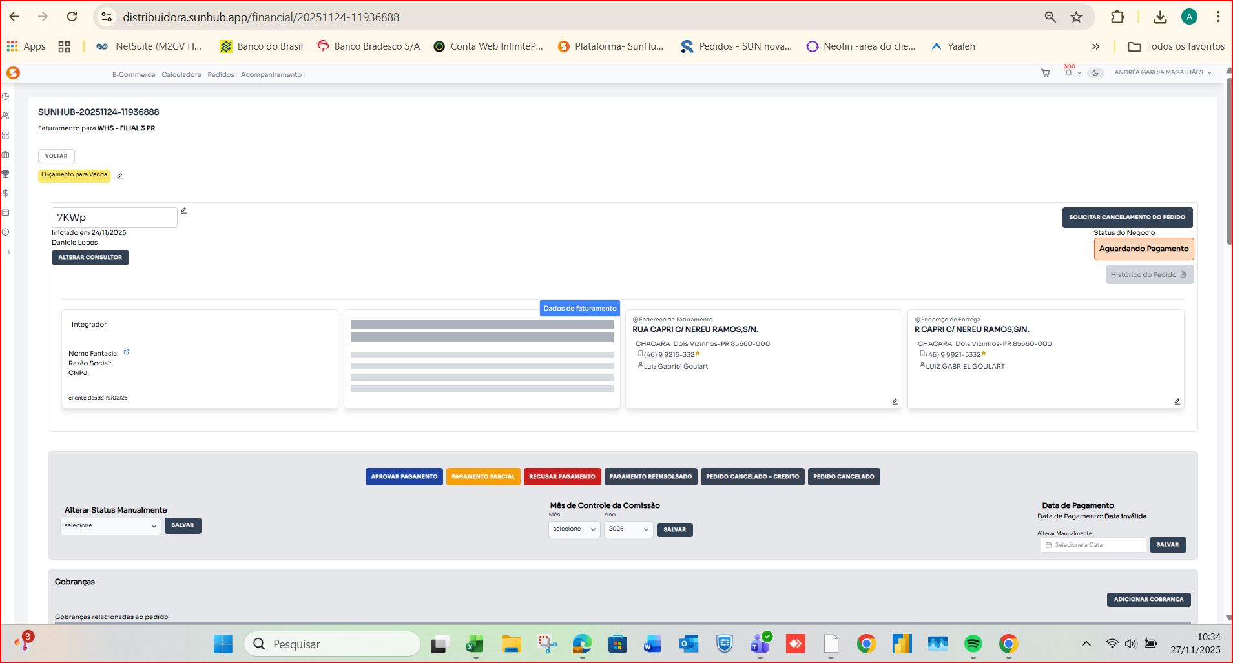The width and height of the screenshot is (1233, 663).
Task: Open the 2025 year dropdown
Action: pos(628,529)
